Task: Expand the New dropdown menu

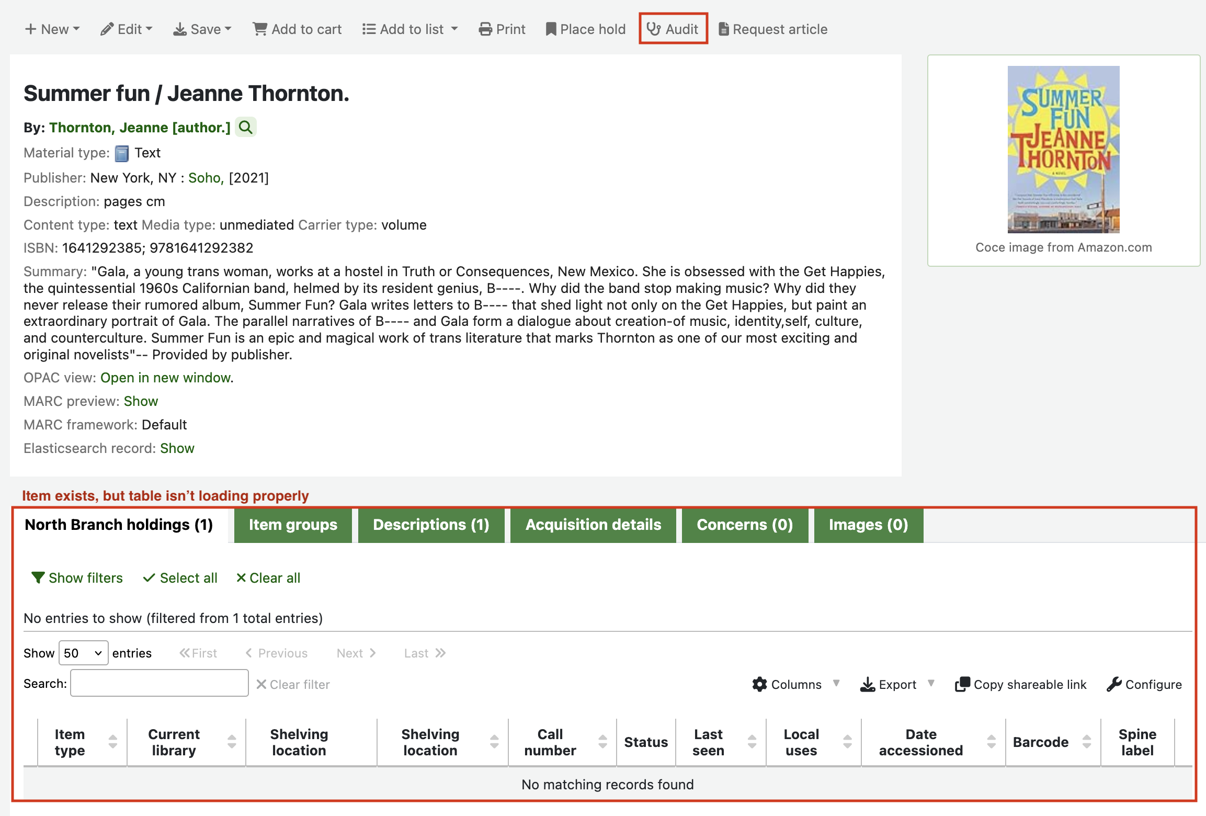Action: pyautogui.click(x=52, y=29)
